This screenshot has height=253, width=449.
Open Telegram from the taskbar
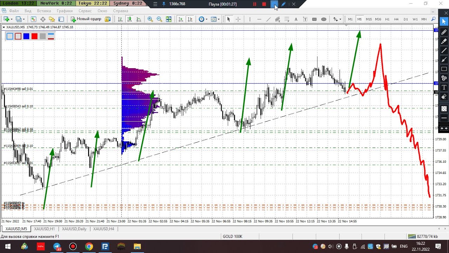pos(57,246)
